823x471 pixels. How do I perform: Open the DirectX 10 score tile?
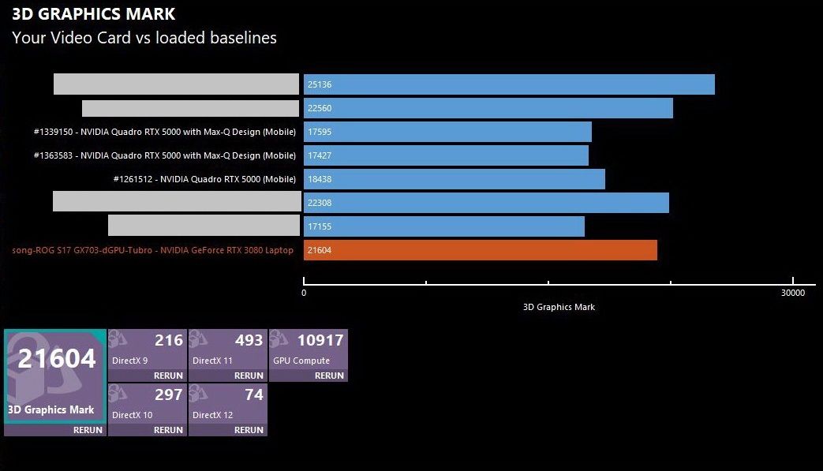(148, 404)
